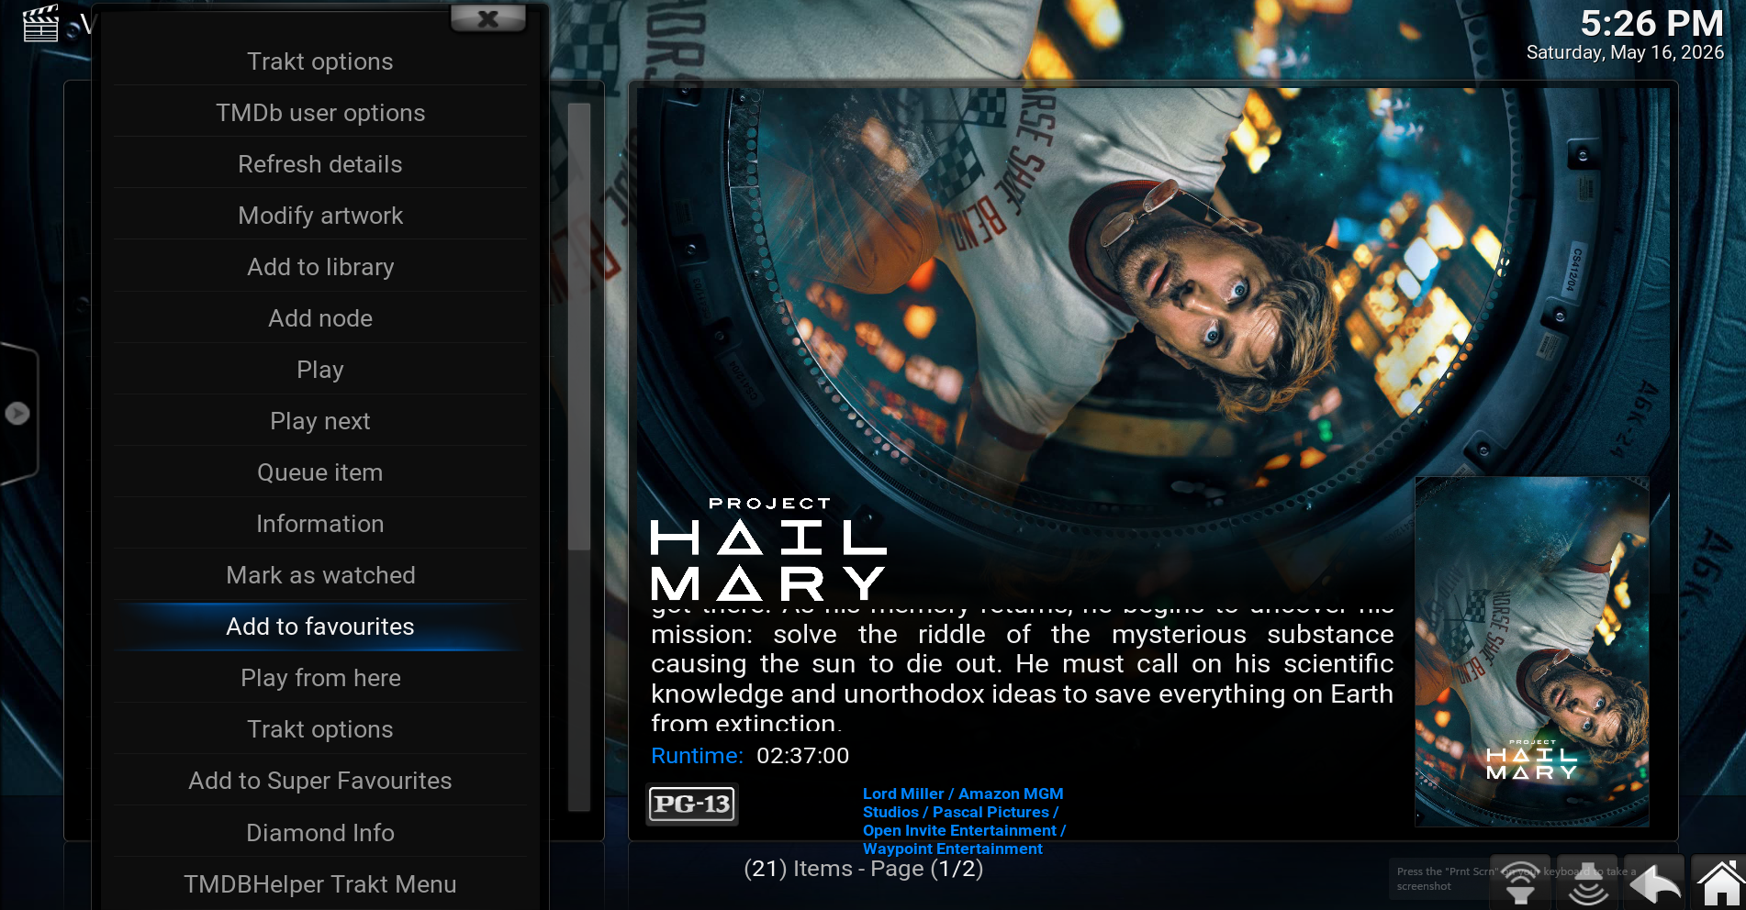Open Modify artwork
The image size is (1746, 910).
[x=320, y=216]
